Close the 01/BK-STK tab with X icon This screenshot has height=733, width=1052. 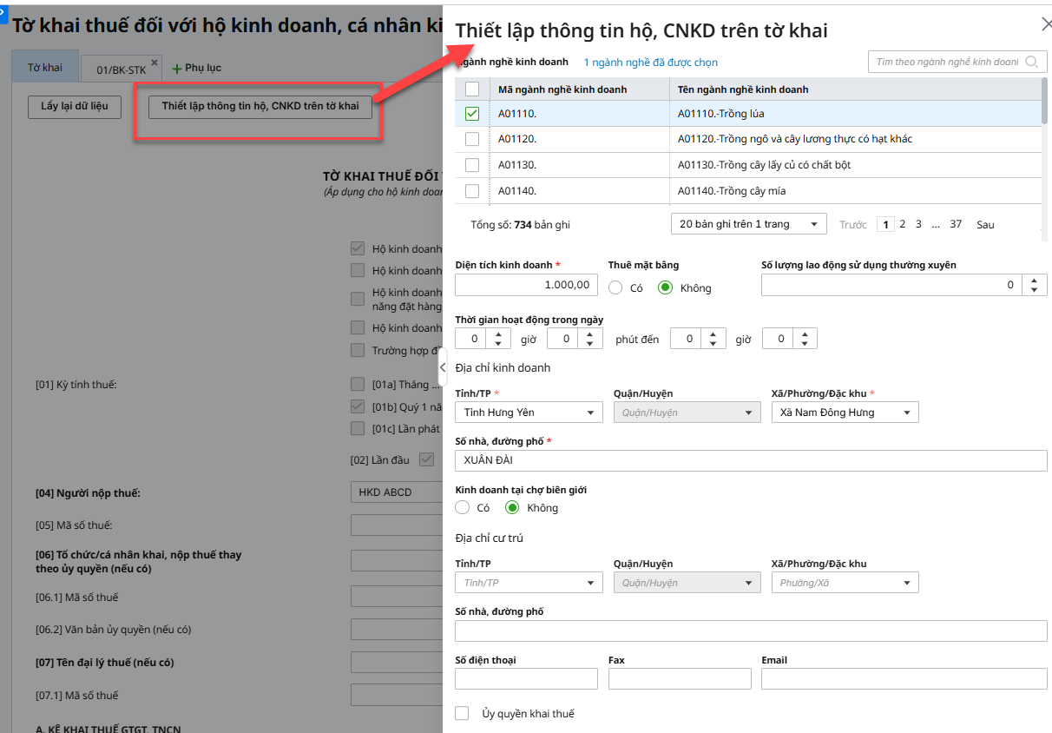pos(155,63)
